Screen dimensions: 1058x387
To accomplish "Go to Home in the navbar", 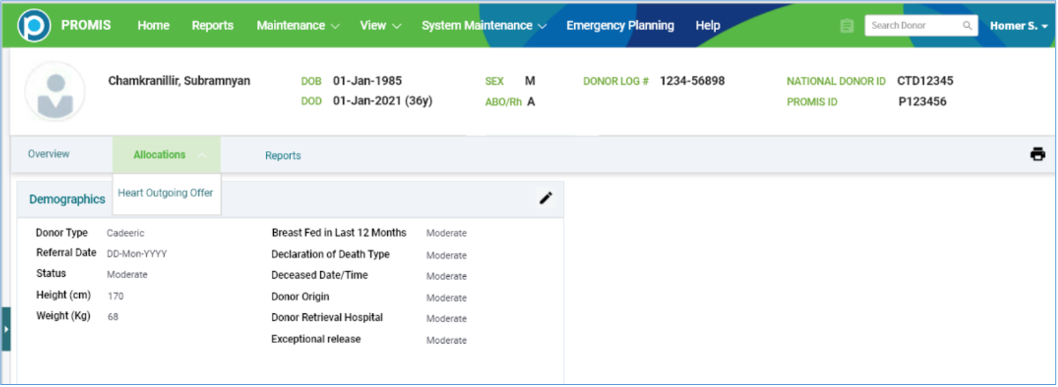I will pos(153,26).
